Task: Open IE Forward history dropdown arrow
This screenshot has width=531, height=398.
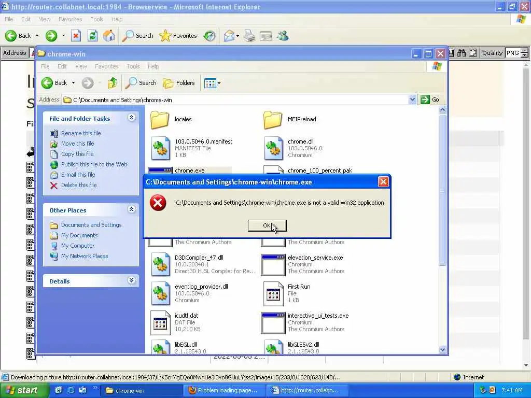Action: point(63,36)
